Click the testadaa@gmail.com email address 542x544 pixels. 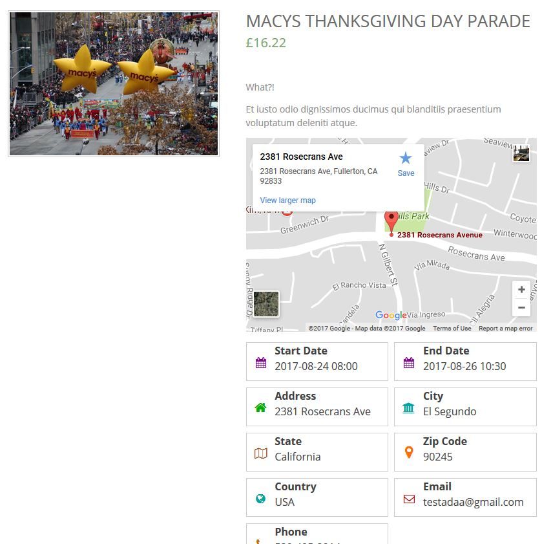point(473,502)
